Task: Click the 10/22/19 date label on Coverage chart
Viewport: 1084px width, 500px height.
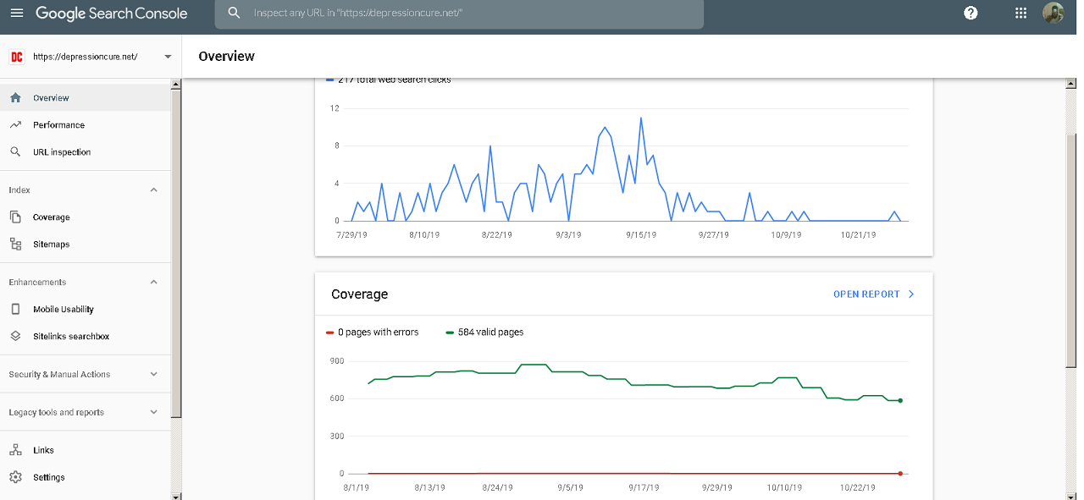Action: click(858, 488)
